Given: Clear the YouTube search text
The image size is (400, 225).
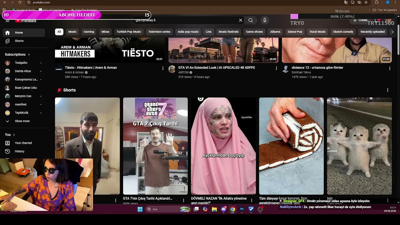Looking at the screenshot, I should [241, 20].
